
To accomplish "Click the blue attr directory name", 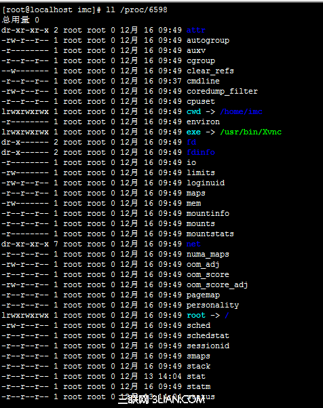I will coord(196,30).
